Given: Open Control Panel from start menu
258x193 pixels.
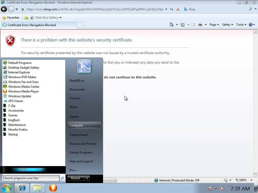Looking at the screenshot, I should tap(84, 135).
